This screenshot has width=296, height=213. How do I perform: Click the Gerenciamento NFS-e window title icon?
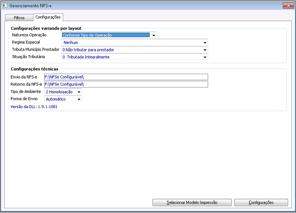click(x=5, y=6)
